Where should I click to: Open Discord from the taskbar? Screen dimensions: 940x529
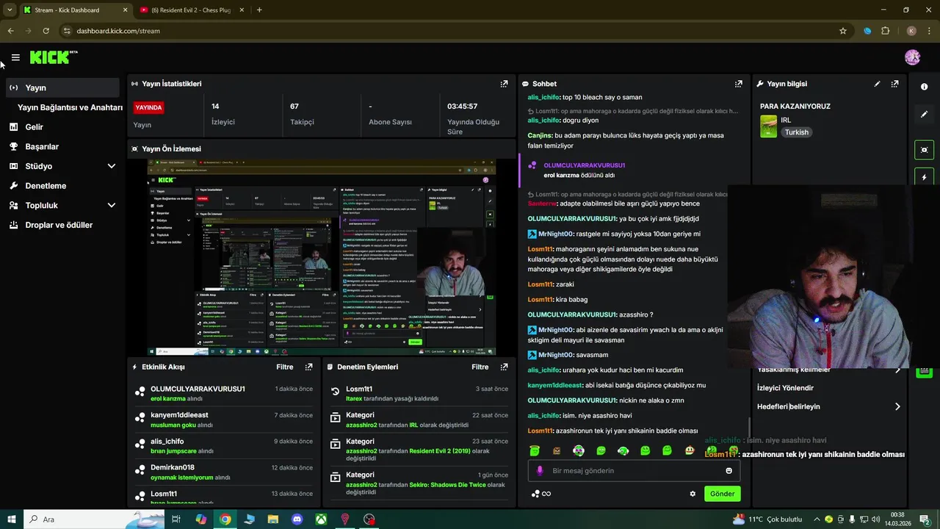[297, 519]
